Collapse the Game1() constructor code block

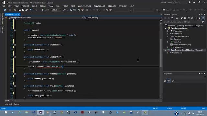click(15, 30)
